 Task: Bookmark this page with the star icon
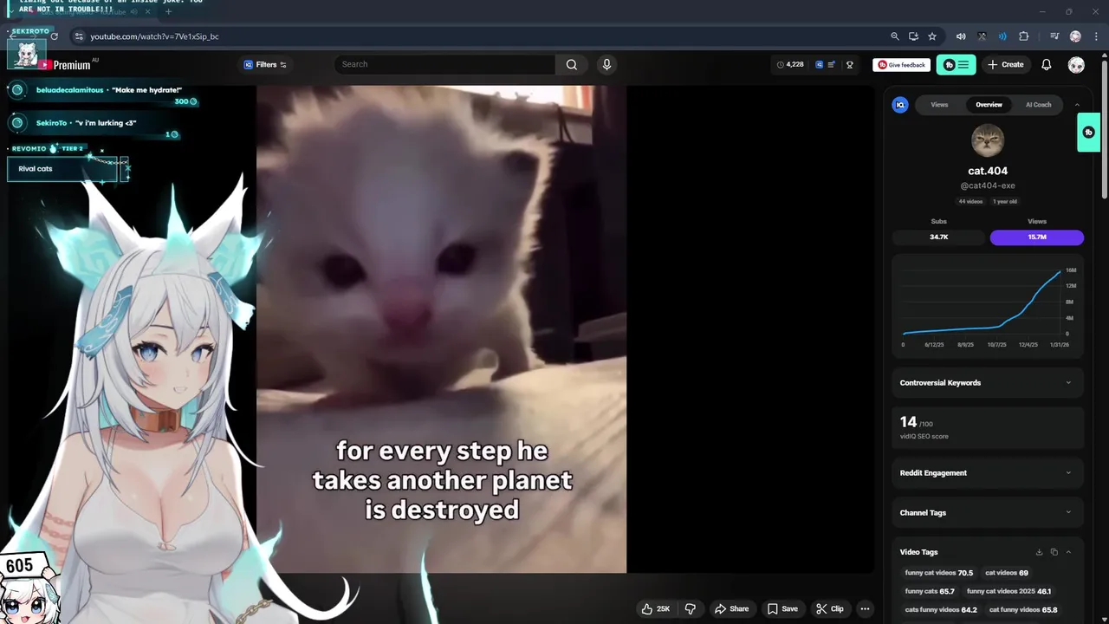point(932,36)
